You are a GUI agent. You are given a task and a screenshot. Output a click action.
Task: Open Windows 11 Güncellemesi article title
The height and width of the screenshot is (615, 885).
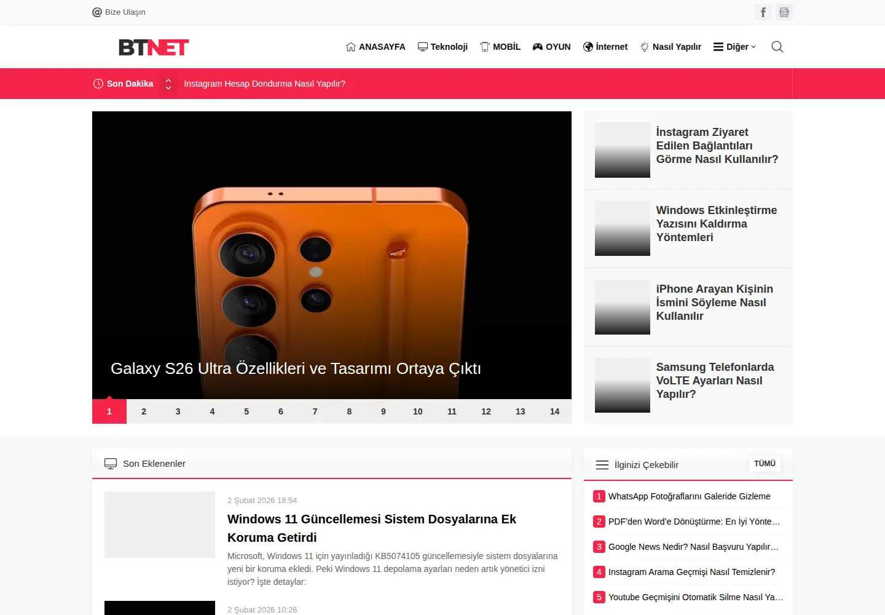(372, 528)
